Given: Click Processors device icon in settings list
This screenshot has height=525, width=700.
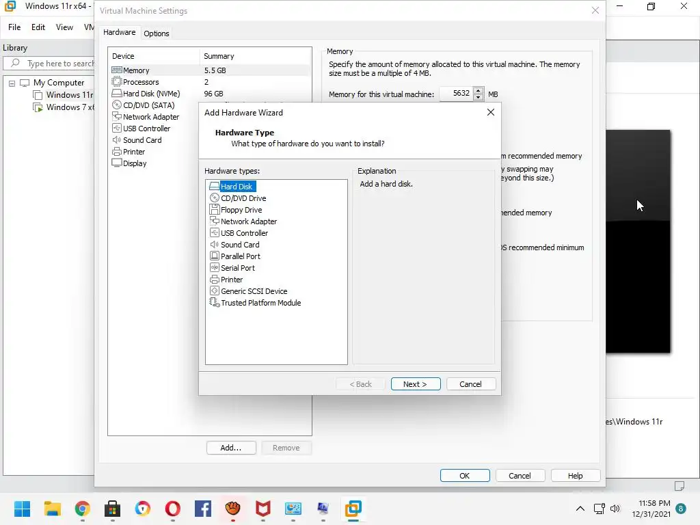Looking at the screenshot, I should 116,82.
